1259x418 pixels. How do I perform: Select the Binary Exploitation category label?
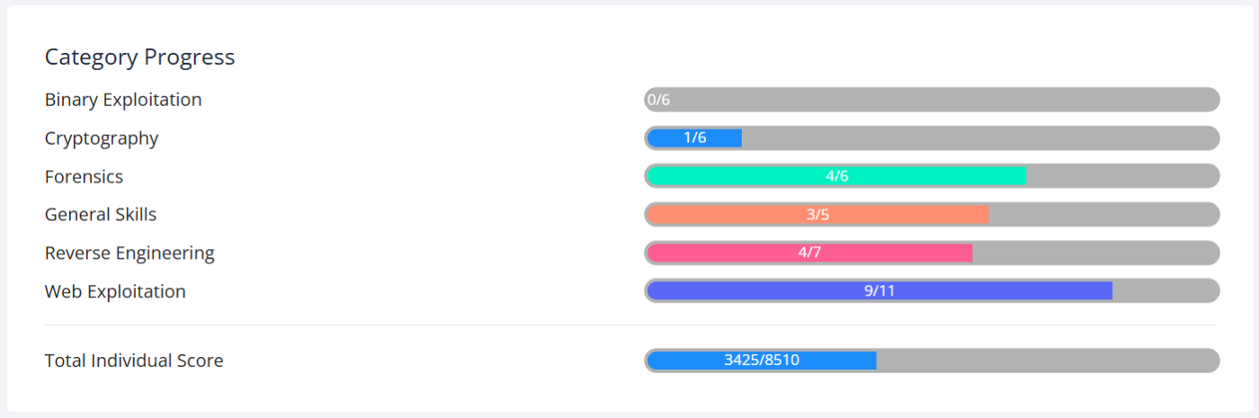click(x=123, y=100)
